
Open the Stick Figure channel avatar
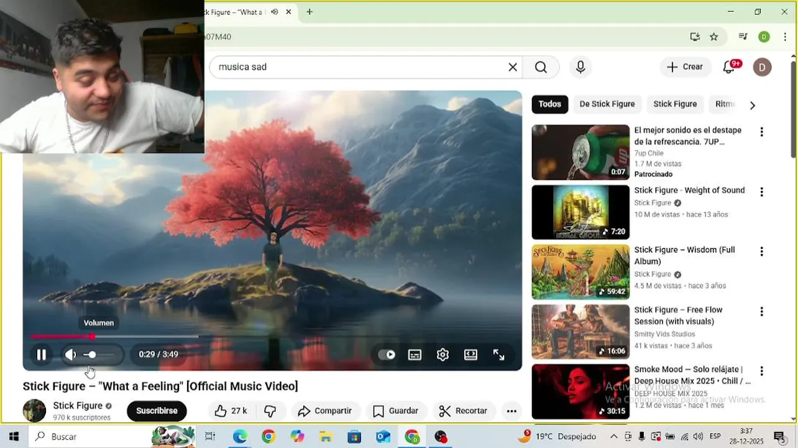point(34,411)
